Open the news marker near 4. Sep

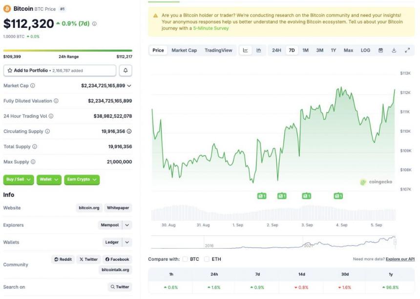(x=338, y=196)
